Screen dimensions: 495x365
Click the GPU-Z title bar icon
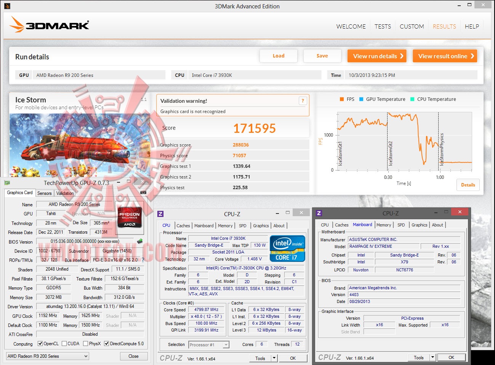click(x=7, y=183)
